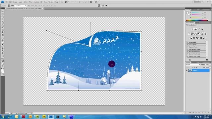Viewport: 212px width, 119px height.
Task: Pick a color from the spectrum ramp
Action: 197,20
